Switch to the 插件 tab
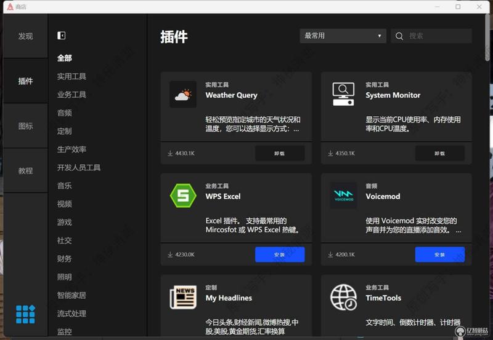The height and width of the screenshot is (340, 493). 25,81
